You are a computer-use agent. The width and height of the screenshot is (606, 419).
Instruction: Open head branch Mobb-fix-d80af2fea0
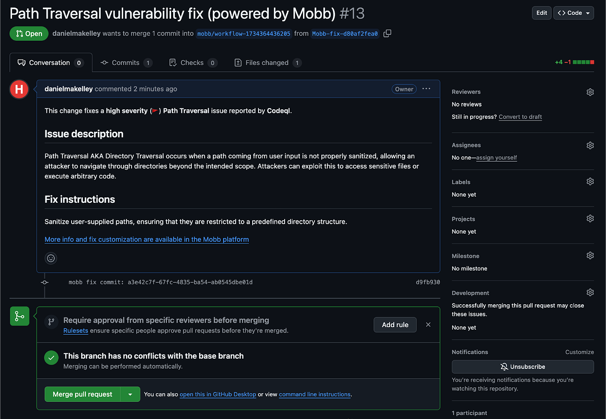345,34
